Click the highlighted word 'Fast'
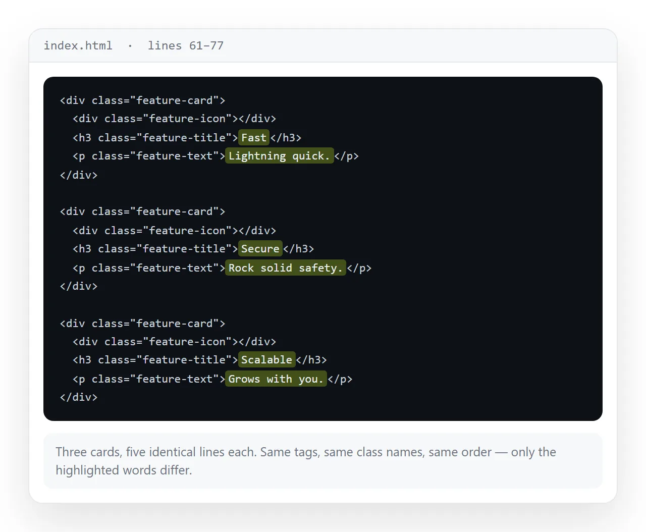The image size is (646, 532). (254, 137)
